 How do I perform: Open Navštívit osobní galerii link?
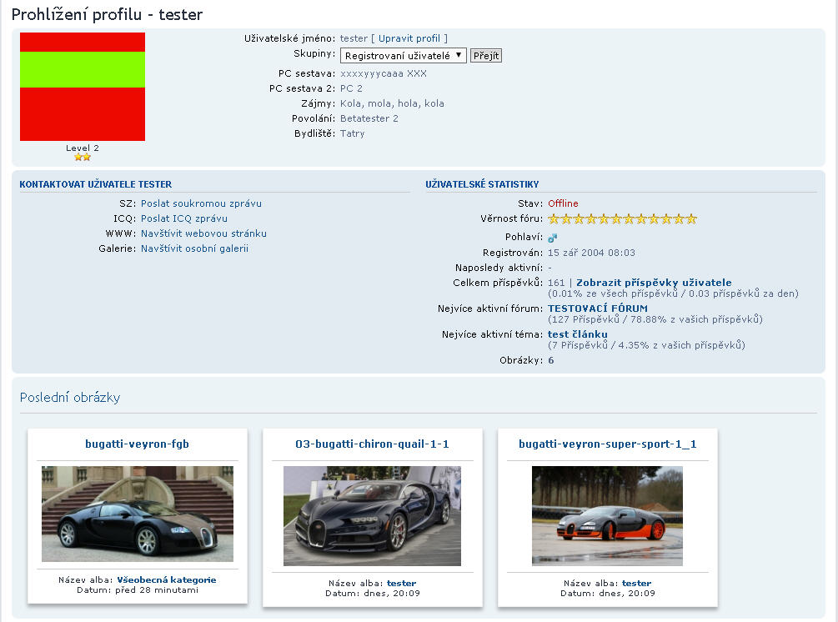pyautogui.click(x=194, y=248)
